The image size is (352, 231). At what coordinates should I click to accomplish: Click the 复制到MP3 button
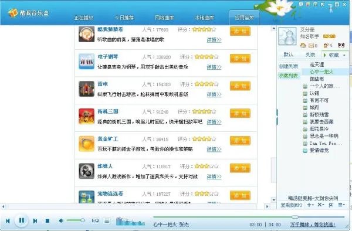coord(292,205)
